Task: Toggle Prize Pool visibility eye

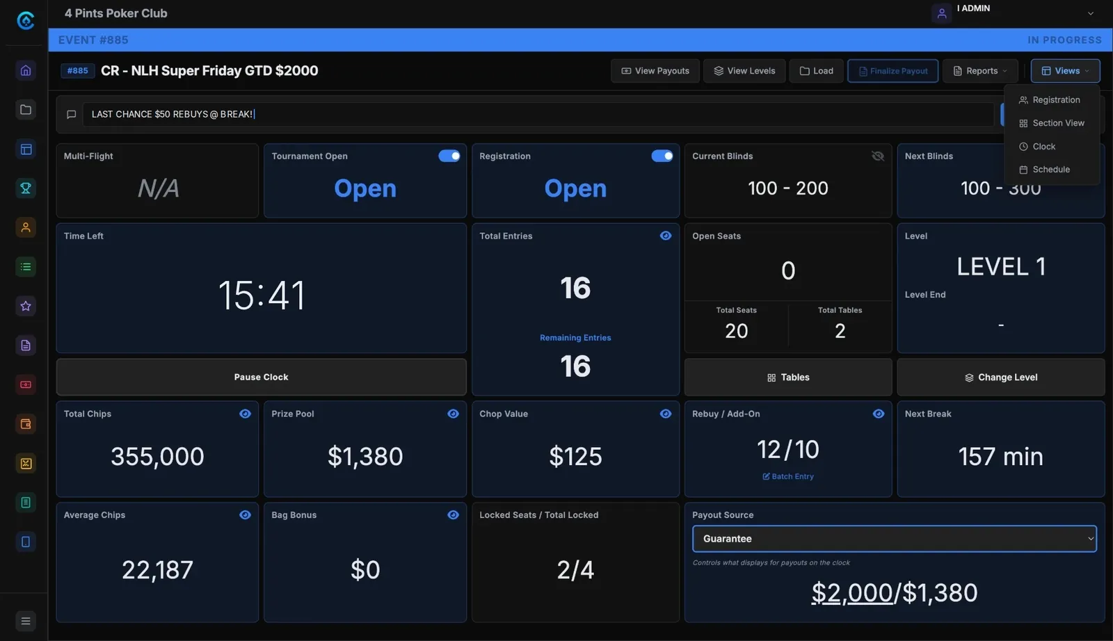Action: pyautogui.click(x=453, y=414)
